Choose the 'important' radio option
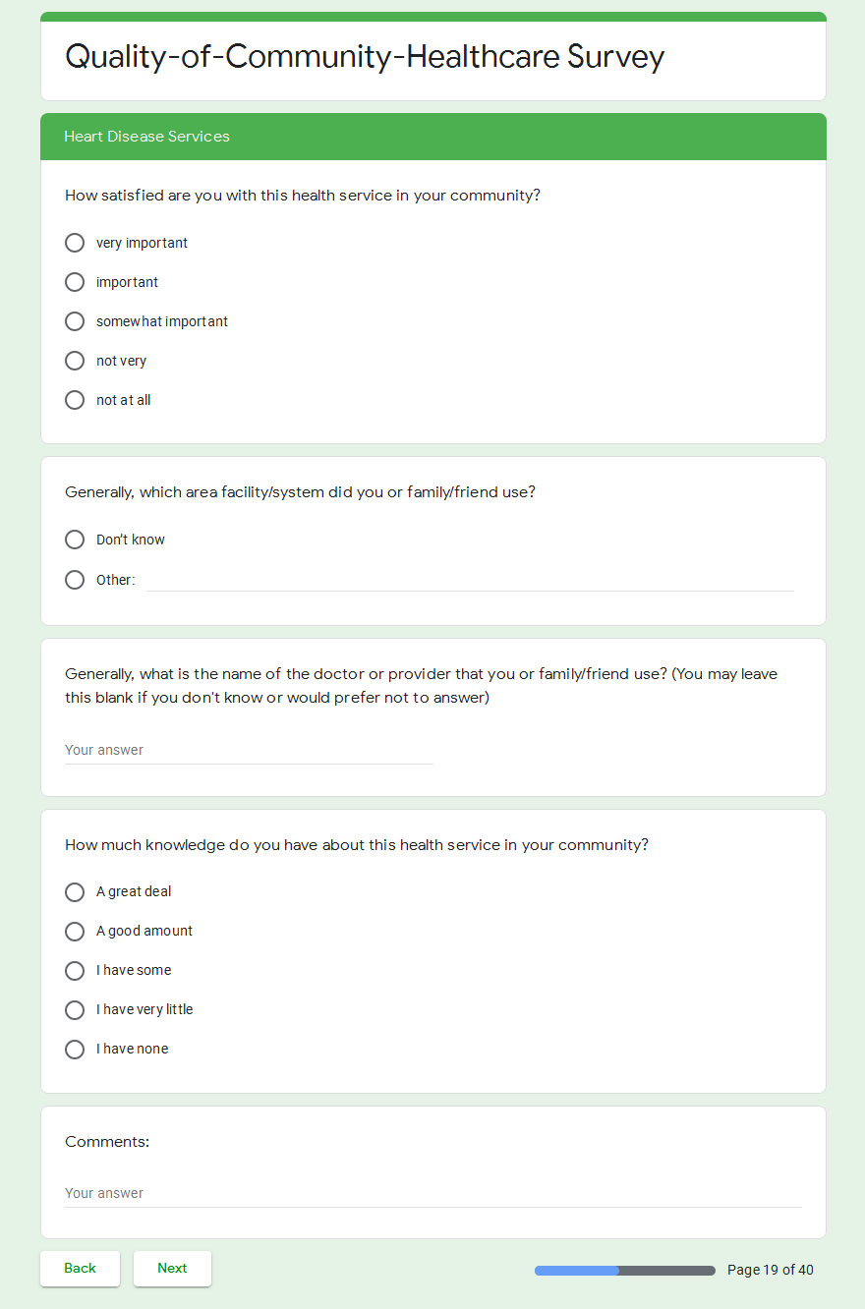The image size is (865, 1309). click(x=75, y=282)
